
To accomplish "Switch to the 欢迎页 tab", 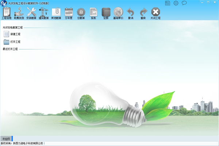I will [x=6, y=139].
